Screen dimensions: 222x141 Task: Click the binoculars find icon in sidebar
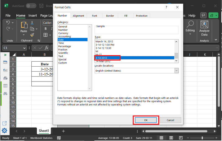[5, 93]
